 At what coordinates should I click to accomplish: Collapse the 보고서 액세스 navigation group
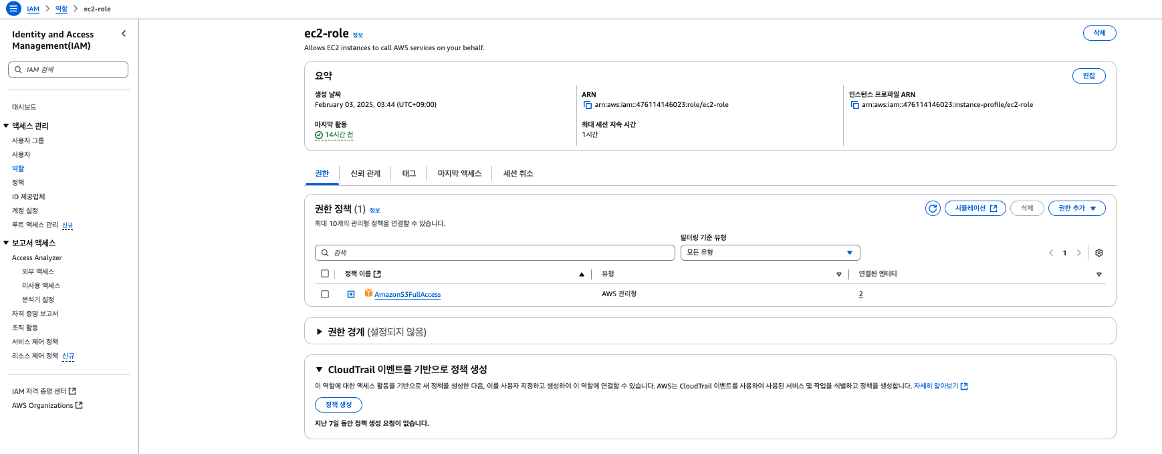click(x=6, y=243)
